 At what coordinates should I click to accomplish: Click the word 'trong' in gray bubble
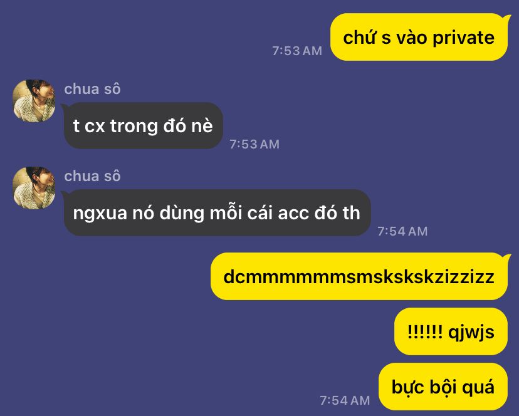tap(134, 127)
